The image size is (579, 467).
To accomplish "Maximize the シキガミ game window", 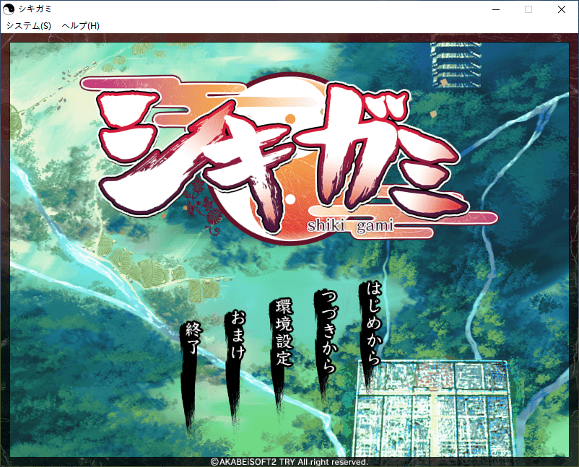I will pyautogui.click(x=528, y=9).
